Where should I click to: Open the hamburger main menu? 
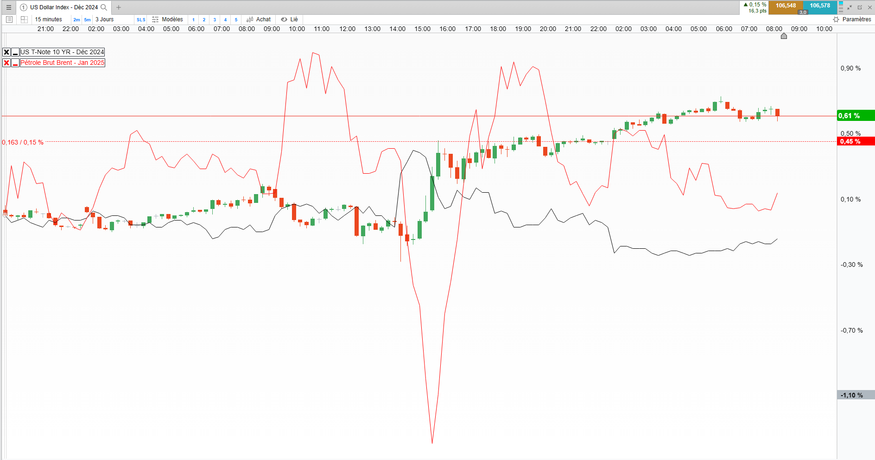point(8,7)
